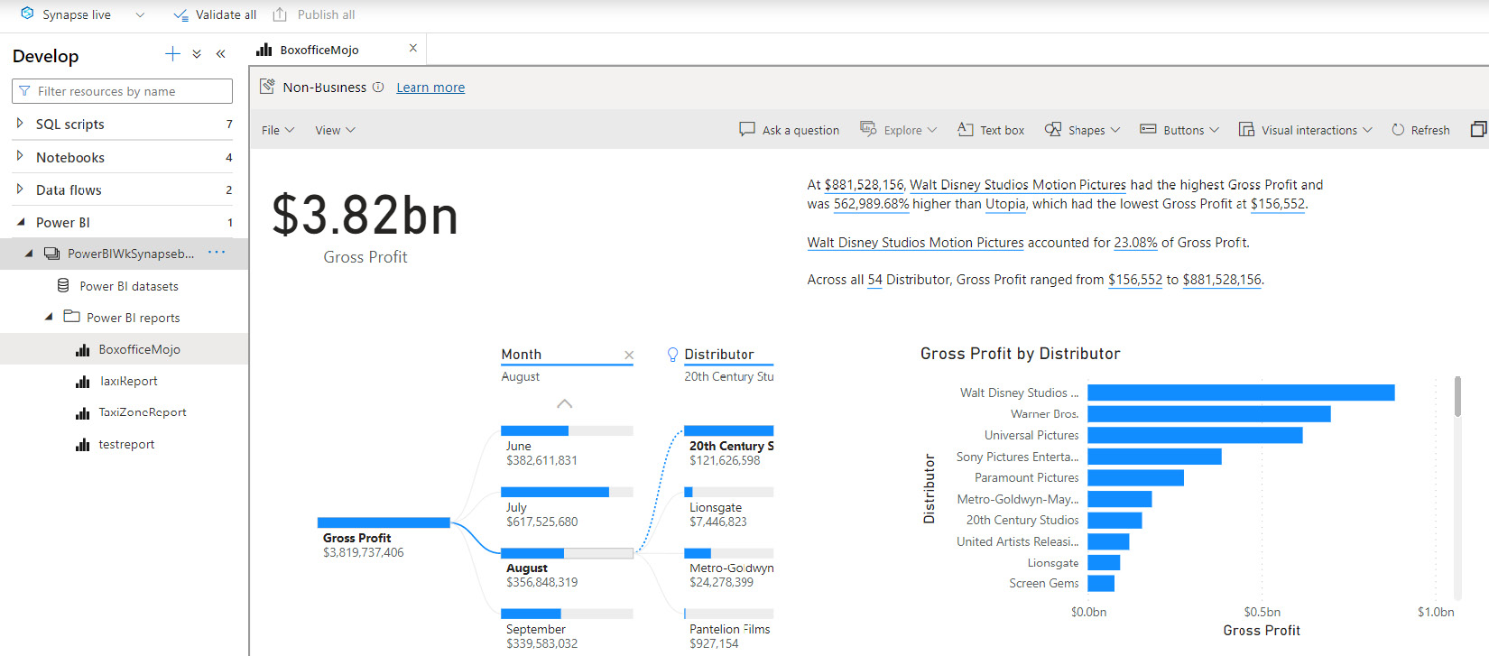Click the Universal Pictures bar

(x=1195, y=435)
